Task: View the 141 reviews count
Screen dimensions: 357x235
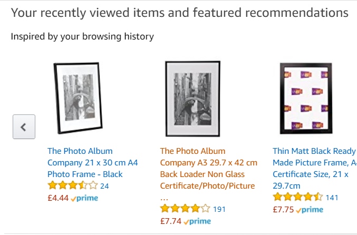Action: (x=332, y=198)
